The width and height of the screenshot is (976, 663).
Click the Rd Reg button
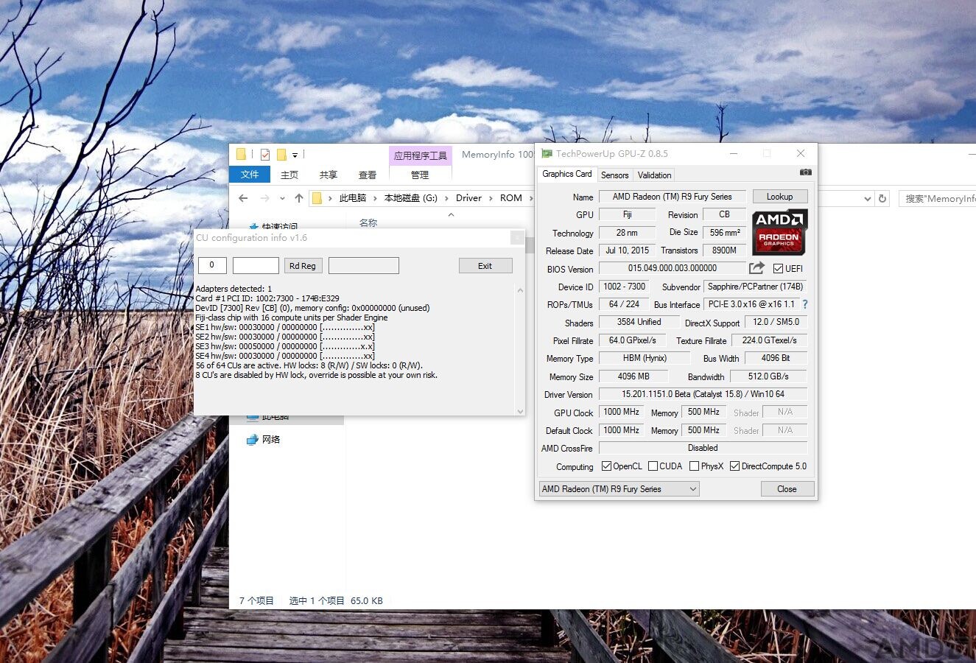point(302,266)
